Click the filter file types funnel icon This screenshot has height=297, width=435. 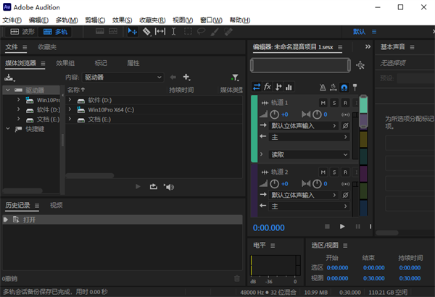point(234,77)
